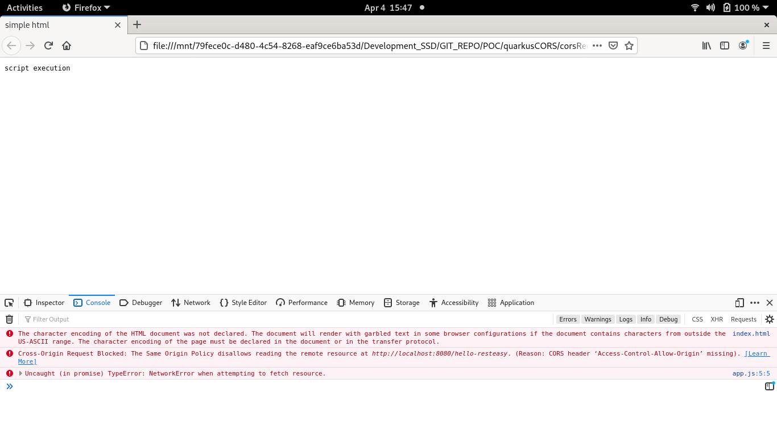This screenshot has height=437, width=777.
Task: Select the 'simple html' browser tab
Action: (x=63, y=25)
